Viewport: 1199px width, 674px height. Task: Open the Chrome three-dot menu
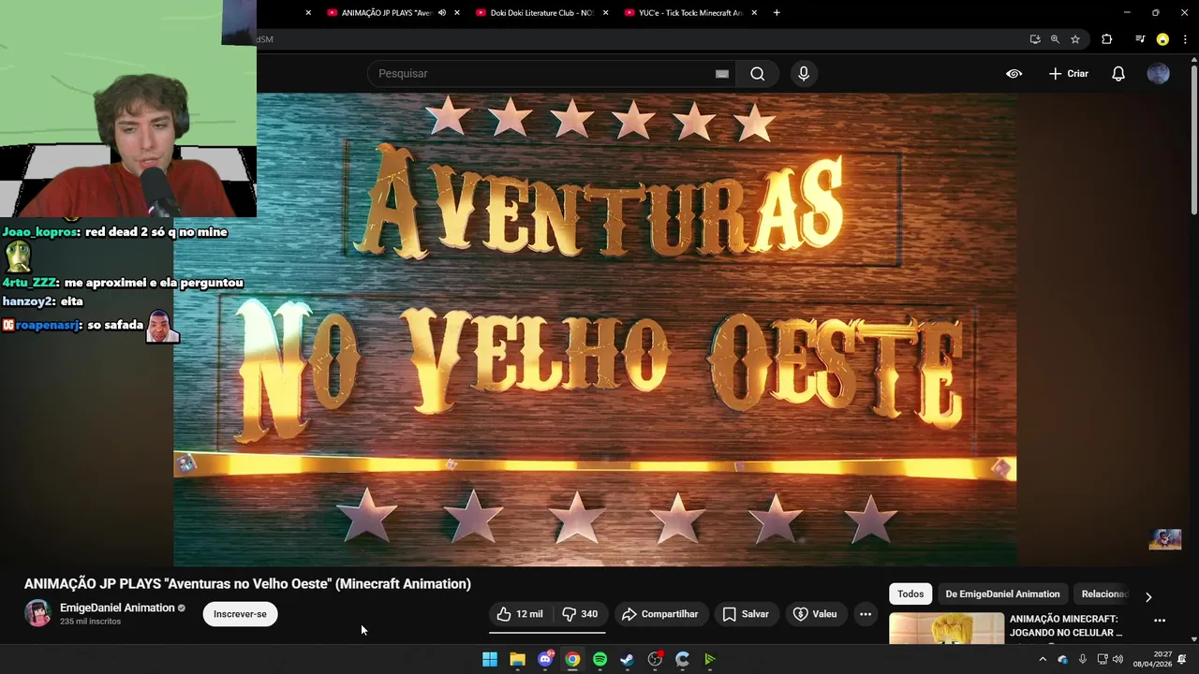[x=1184, y=39]
